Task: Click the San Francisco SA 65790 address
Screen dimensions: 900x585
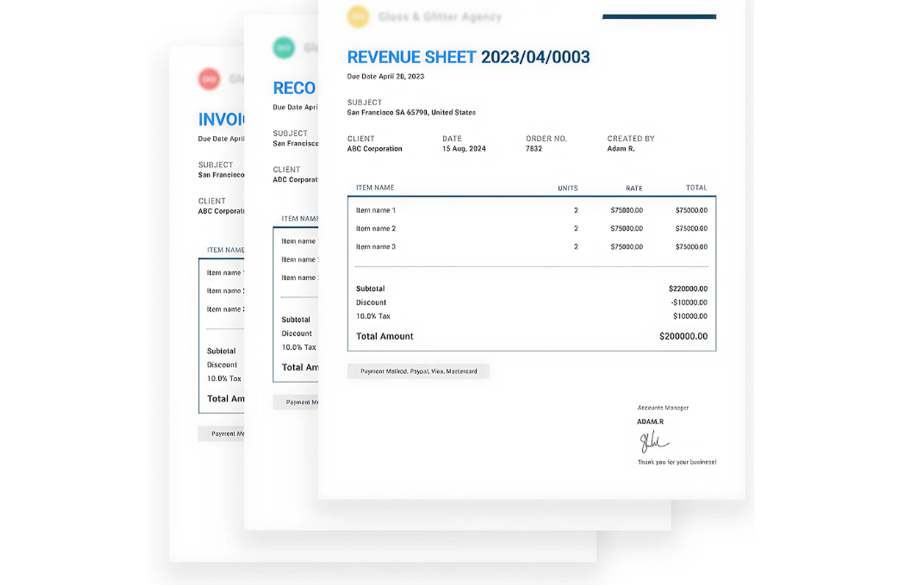Action: tap(411, 112)
